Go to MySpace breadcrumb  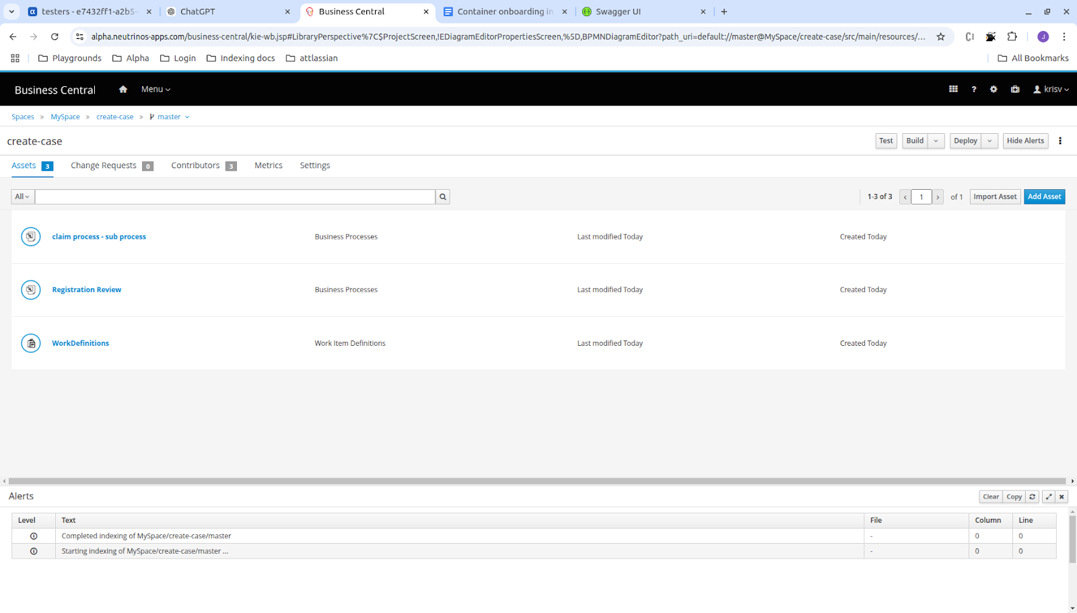click(65, 117)
